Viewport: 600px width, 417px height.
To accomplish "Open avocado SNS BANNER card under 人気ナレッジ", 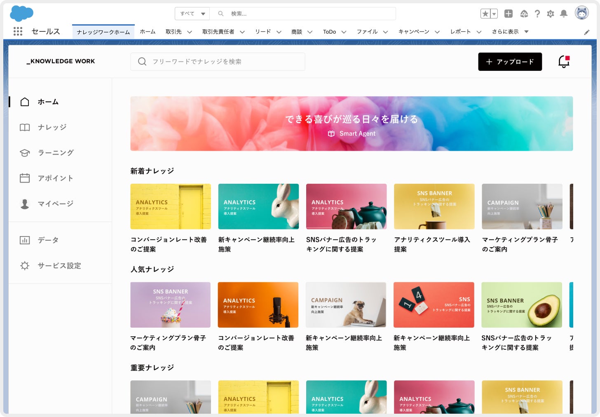I will (522, 305).
